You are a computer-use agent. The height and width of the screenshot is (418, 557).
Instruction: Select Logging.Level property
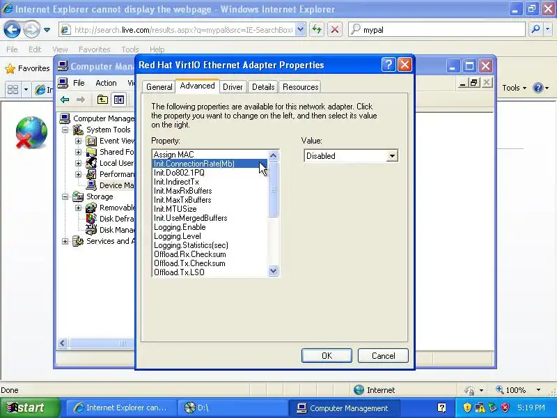pyautogui.click(x=210, y=236)
